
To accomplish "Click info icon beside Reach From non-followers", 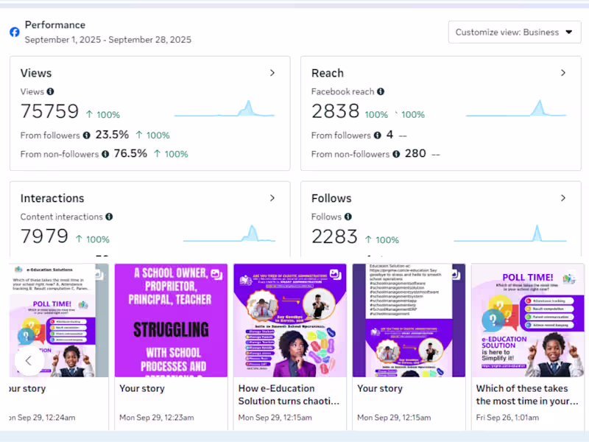I will (x=396, y=154).
